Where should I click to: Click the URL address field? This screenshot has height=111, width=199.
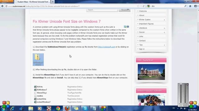pyautogui.click(x=71, y=6)
